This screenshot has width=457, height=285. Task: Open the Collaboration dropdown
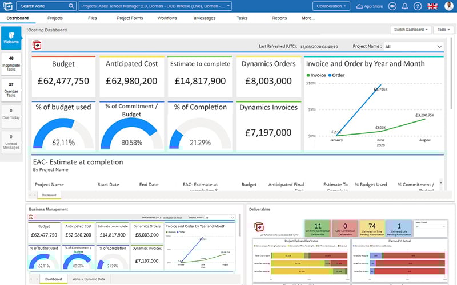pyautogui.click(x=331, y=6)
